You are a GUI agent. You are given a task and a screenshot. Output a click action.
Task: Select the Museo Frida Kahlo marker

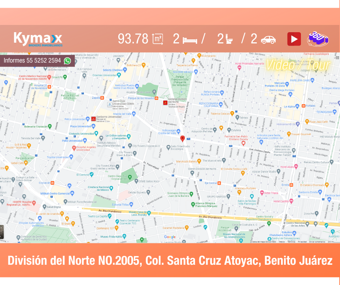click(124, 236)
